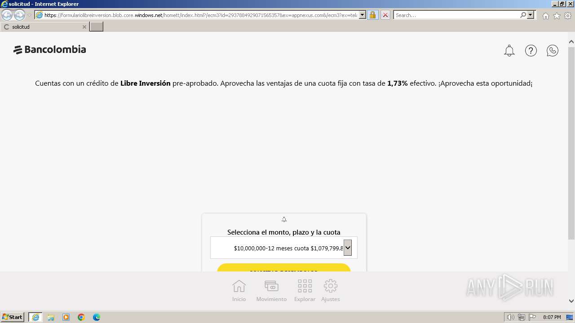Open the Windows Start menu
Image resolution: width=575 pixels, height=323 pixels.
[13, 317]
